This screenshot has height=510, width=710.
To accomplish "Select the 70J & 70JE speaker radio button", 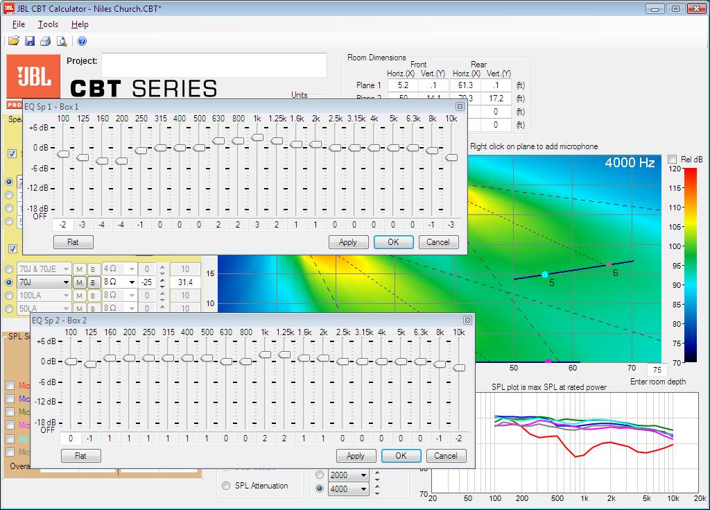I will 9,269.
